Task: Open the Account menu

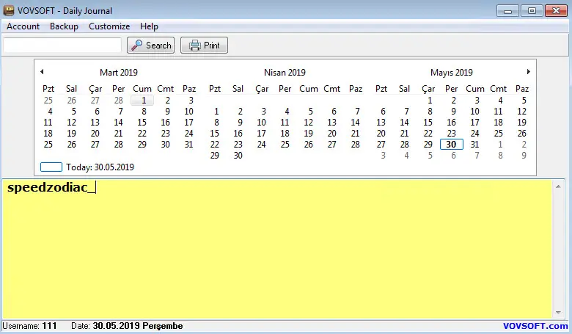Action: pyautogui.click(x=23, y=26)
